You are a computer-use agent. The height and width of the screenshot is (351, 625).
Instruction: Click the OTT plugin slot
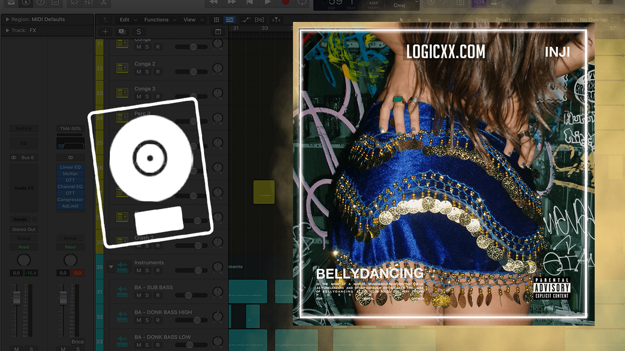pyautogui.click(x=70, y=180)
